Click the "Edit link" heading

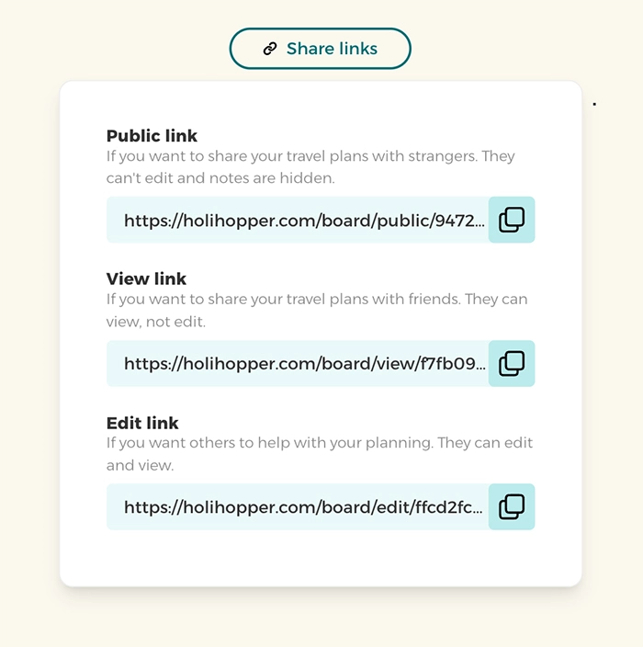click(142, 424)
